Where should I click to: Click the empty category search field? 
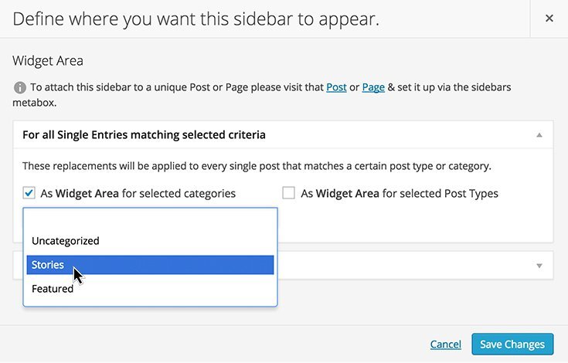pyautogui.click(x=150, y=219)
